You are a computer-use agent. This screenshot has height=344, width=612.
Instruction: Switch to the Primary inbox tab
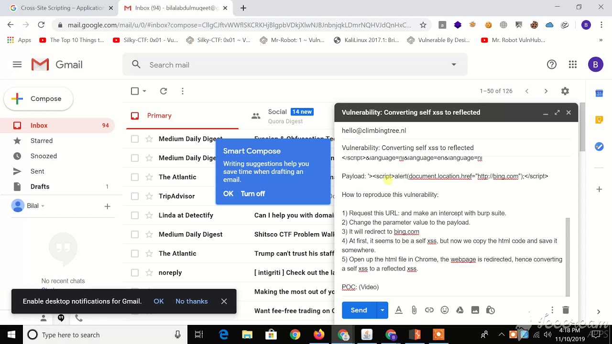182,116
